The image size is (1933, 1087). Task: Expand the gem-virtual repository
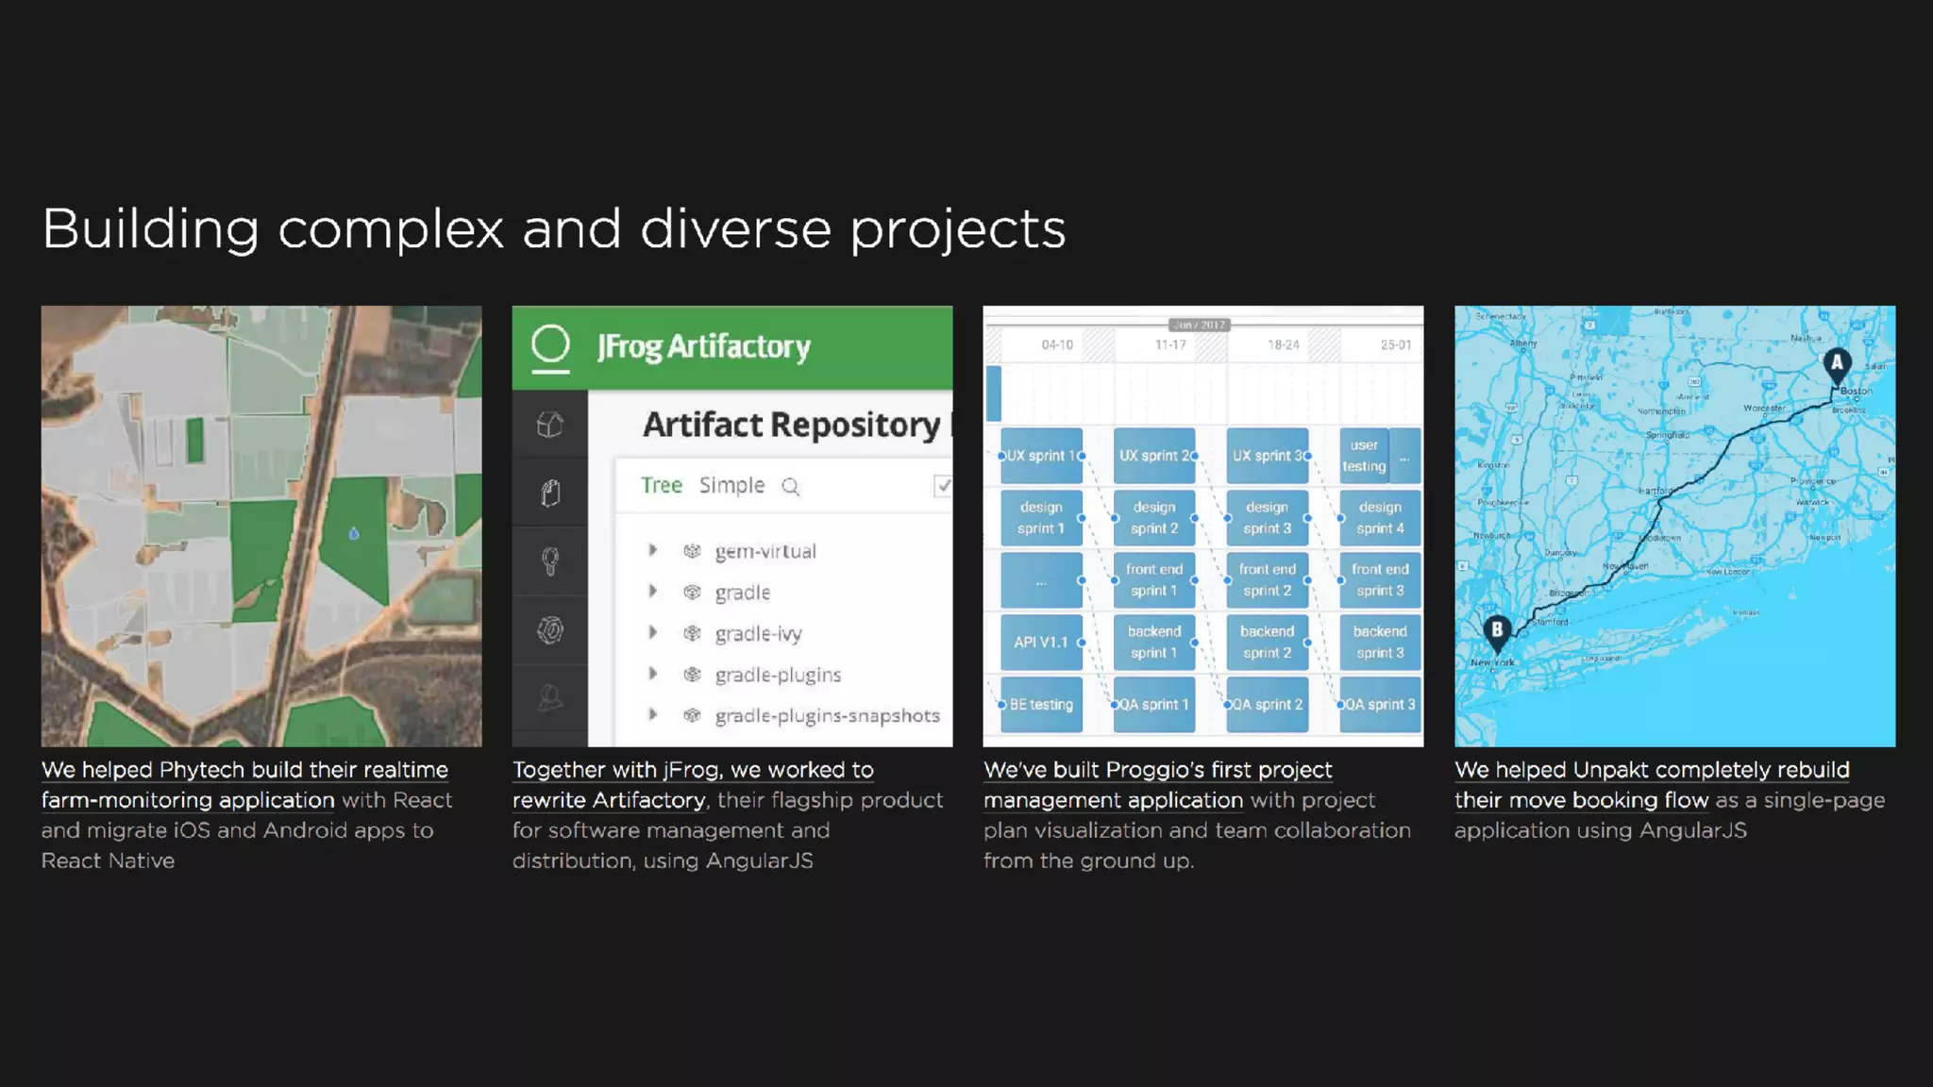point(652,550)
